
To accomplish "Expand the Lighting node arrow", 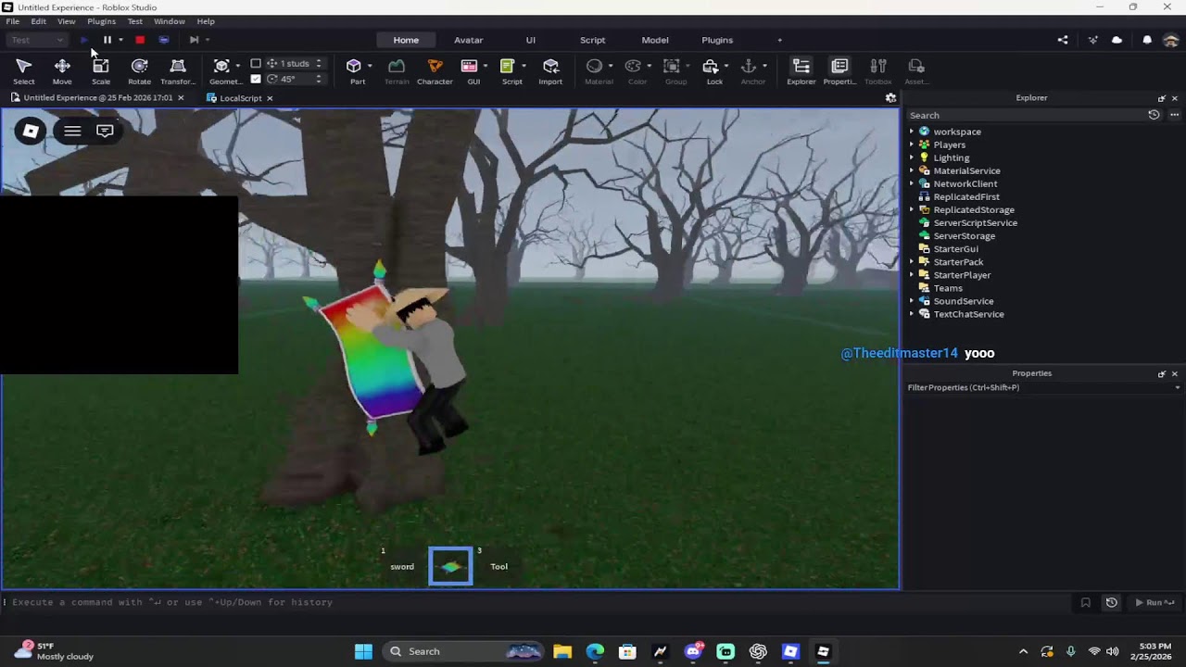I will [x=912, y=157].
